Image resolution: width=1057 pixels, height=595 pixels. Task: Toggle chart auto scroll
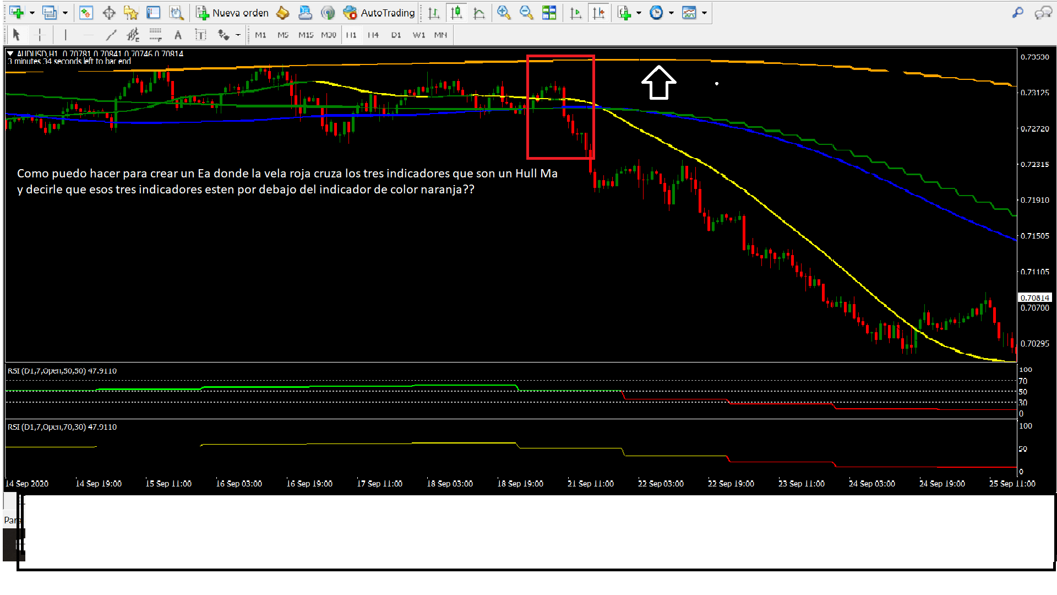click(576, 13)
